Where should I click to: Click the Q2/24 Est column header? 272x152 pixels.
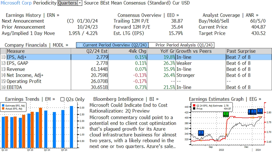(x=90, y=51)
